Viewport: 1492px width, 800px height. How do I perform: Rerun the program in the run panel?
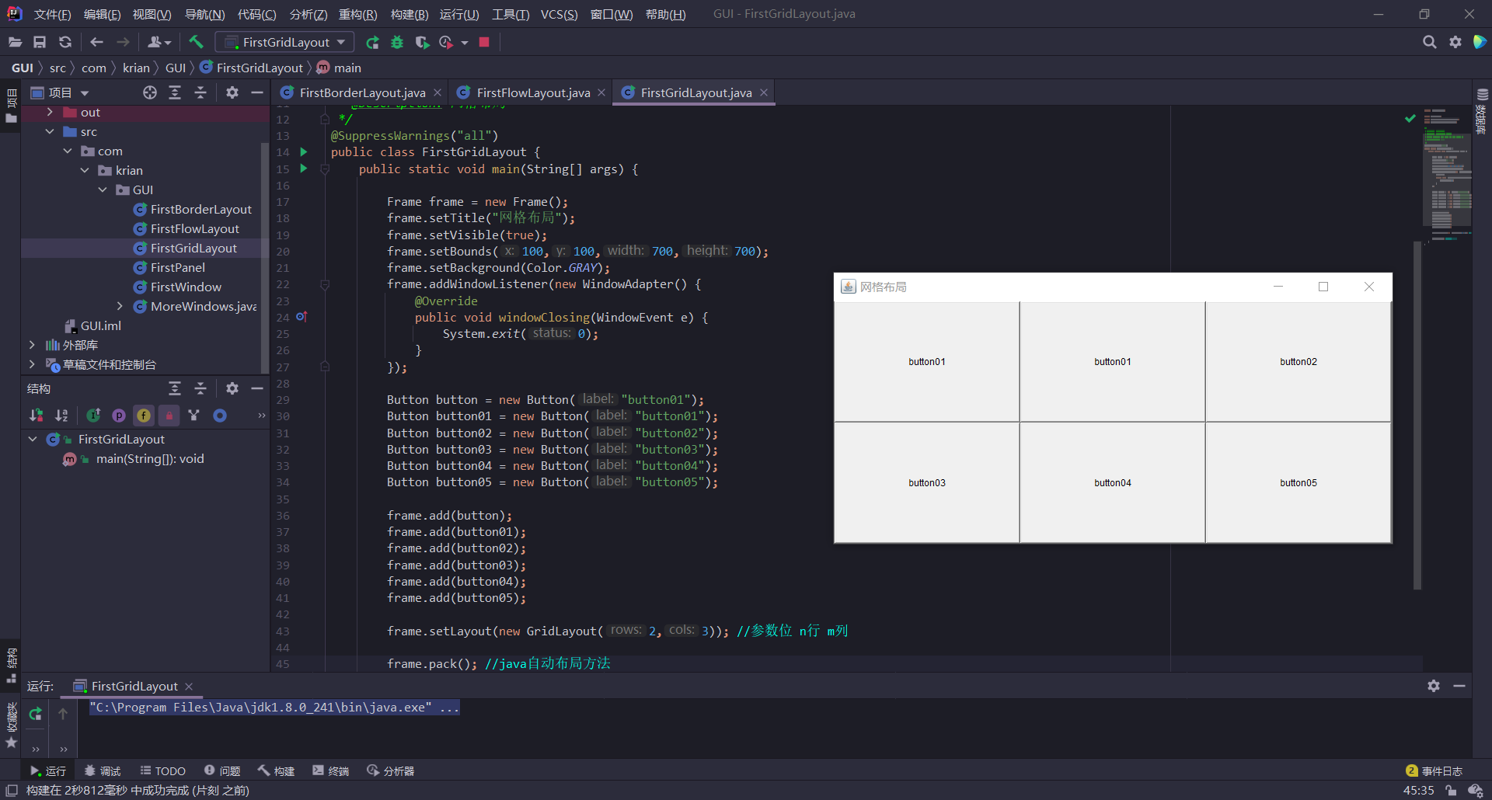35,714
